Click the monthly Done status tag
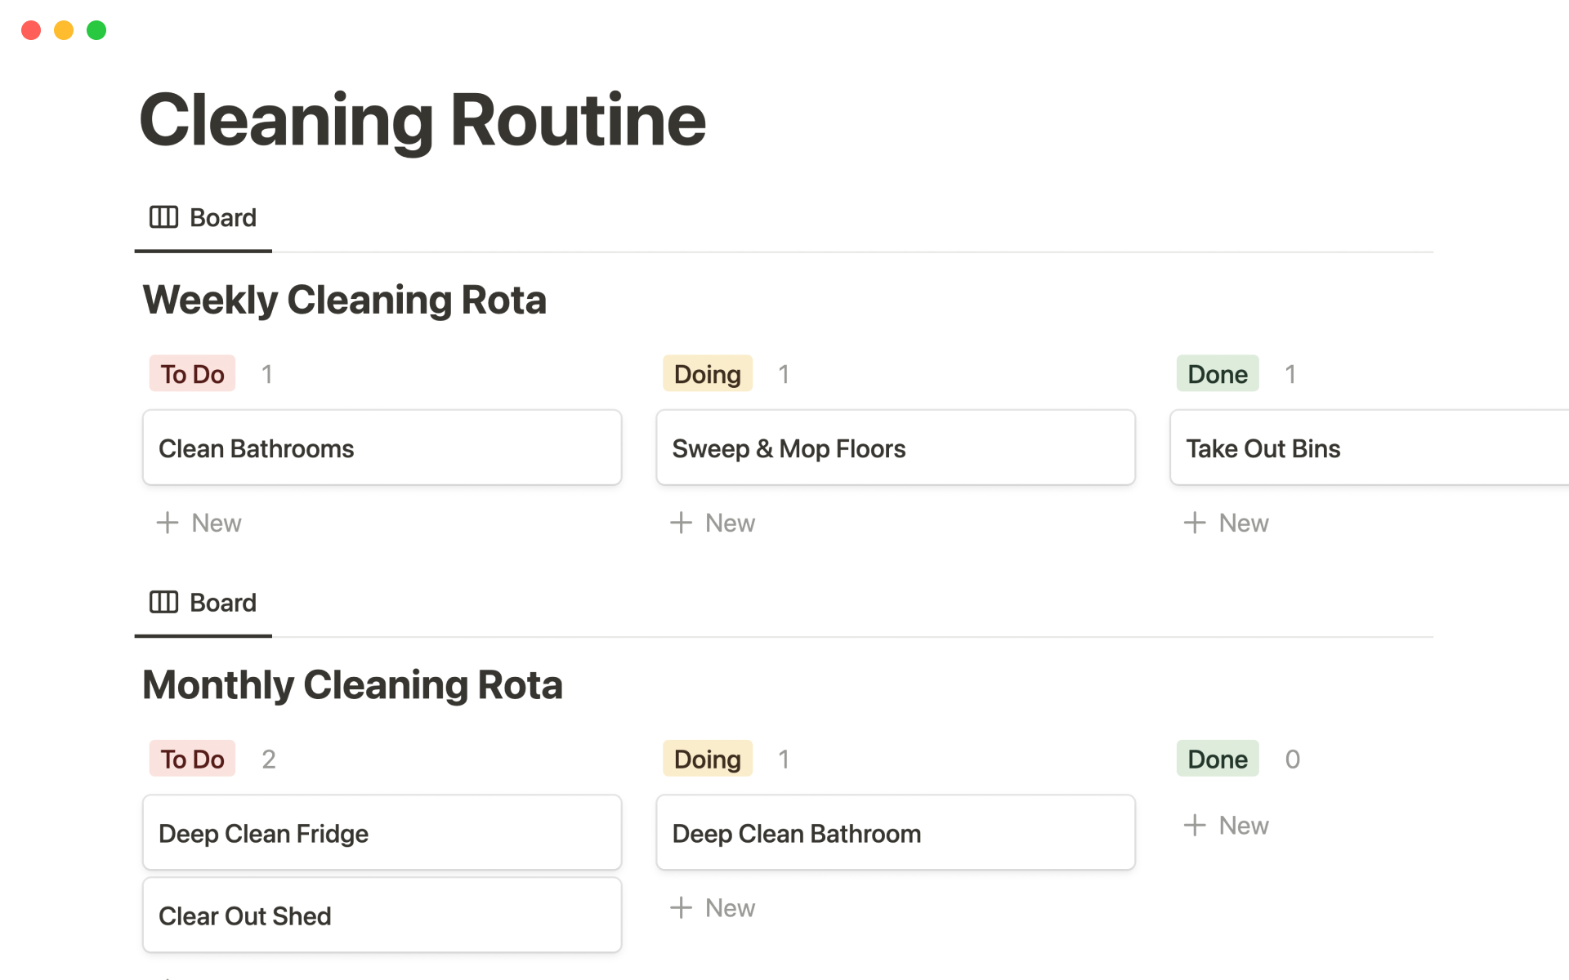 1217,759
